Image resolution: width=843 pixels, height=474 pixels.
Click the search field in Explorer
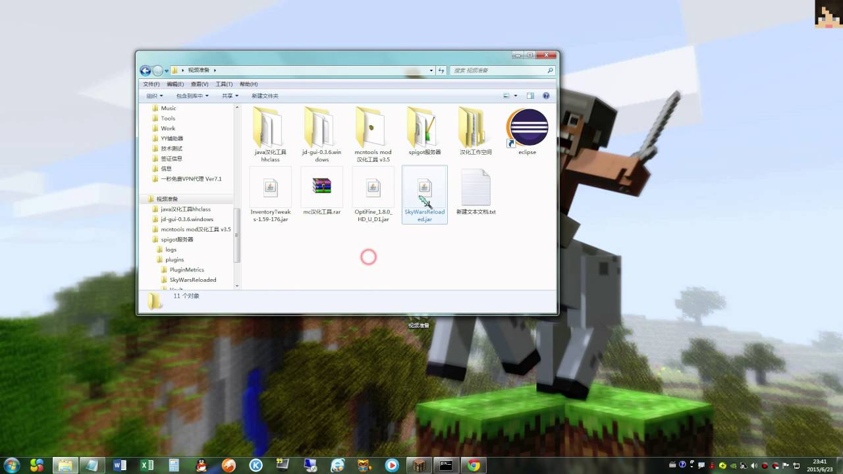point(503,70)
